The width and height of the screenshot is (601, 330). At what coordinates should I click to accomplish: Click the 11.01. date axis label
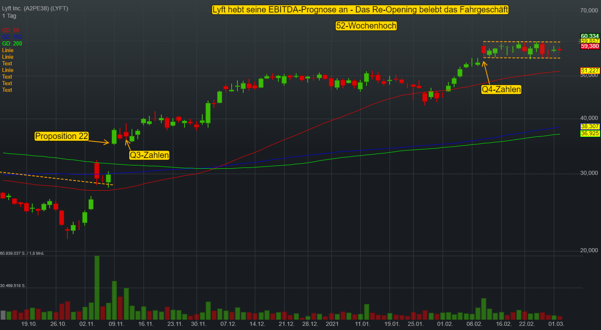coord(362,324)
